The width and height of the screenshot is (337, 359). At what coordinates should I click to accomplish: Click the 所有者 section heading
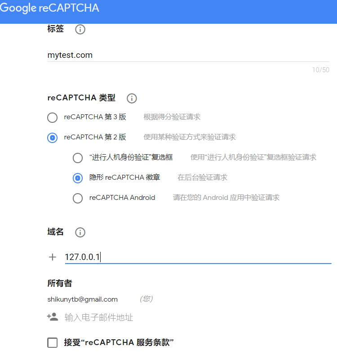(x=60, y=283)
